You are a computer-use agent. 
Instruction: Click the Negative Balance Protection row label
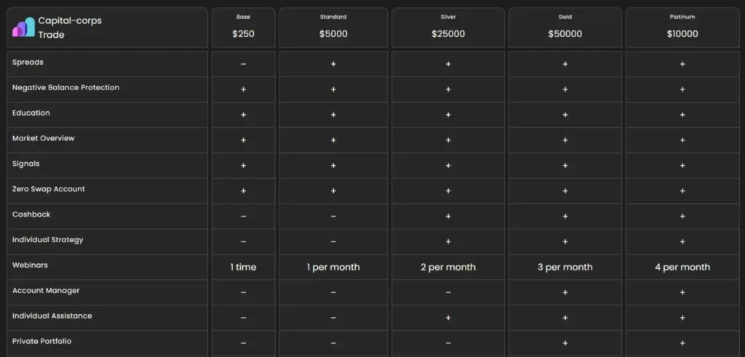click(x=65, y=88)
